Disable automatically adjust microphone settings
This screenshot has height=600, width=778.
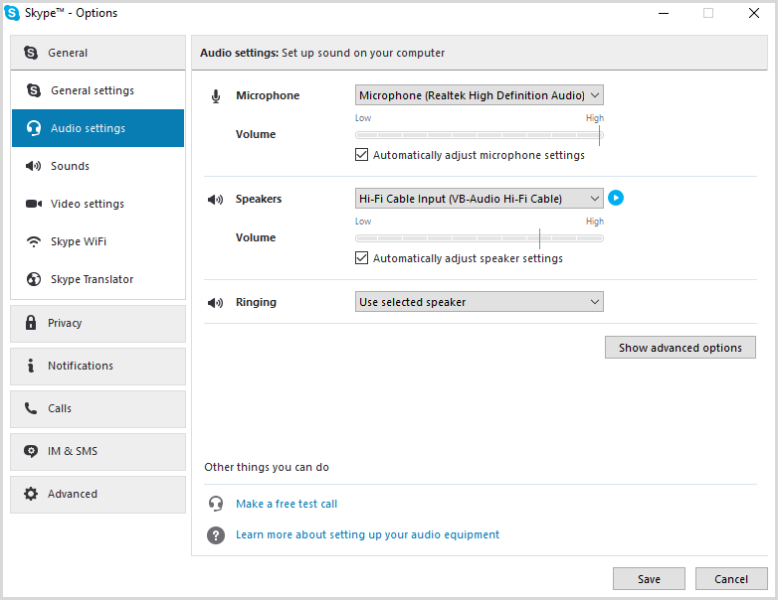tap(362, 155)
